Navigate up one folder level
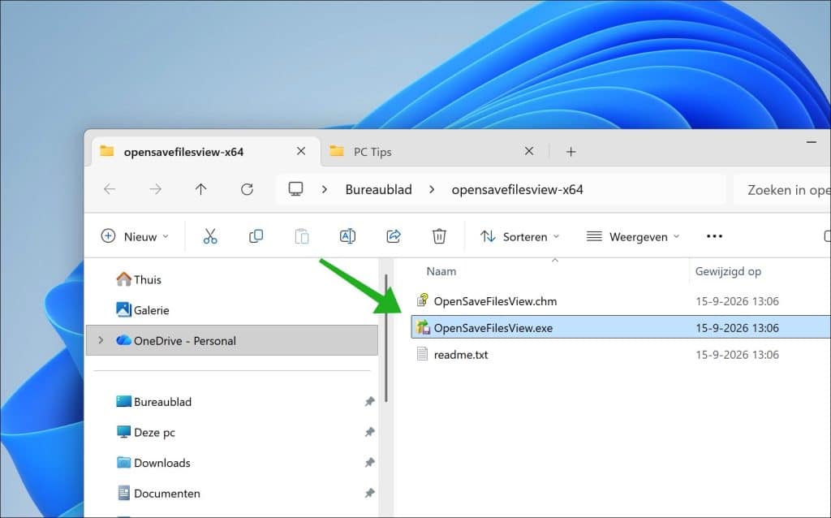 pyautogui.click(x=201, y=189)
